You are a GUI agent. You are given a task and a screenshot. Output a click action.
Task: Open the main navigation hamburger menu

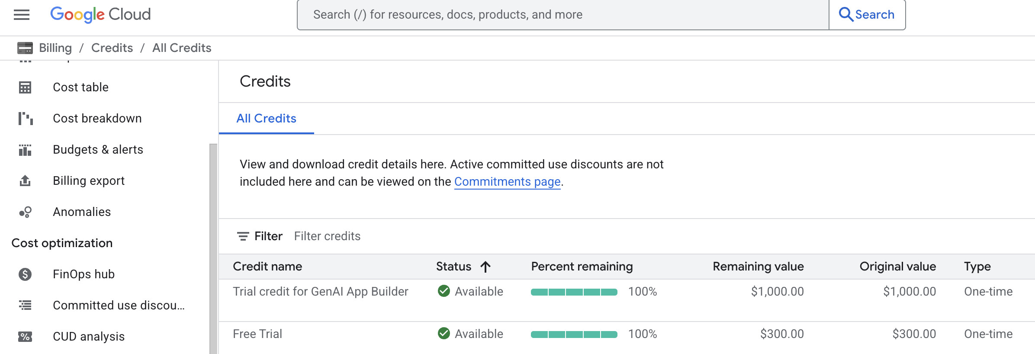tap(22, 15)
